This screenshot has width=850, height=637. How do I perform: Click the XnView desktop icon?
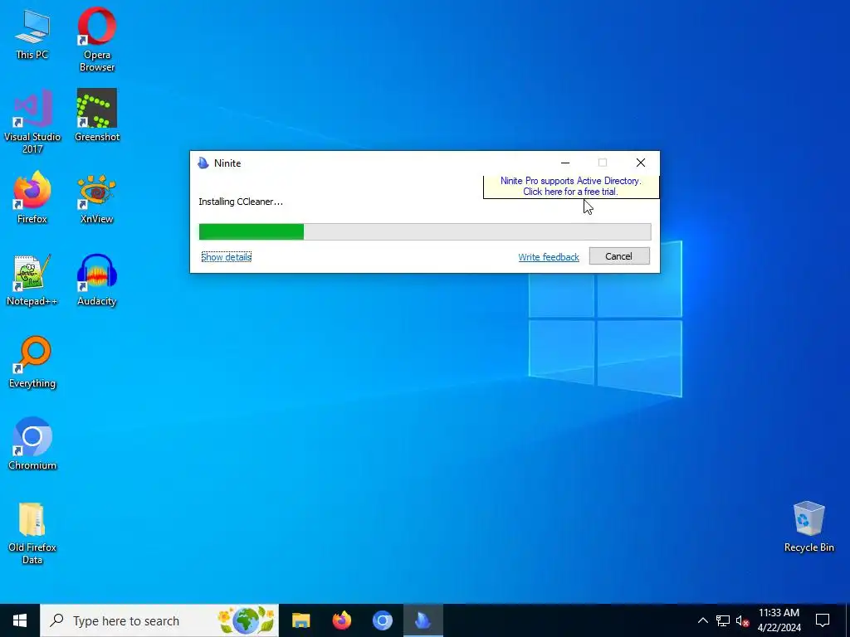pyautogui.click(x=96, y=197)
